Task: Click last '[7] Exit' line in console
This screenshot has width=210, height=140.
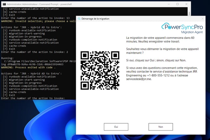Action: pyautogui.click(x=9, y=95)
